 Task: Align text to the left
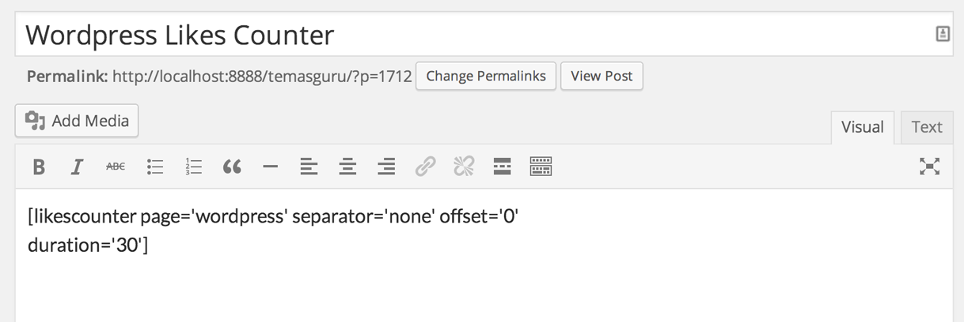coord(309,167)
